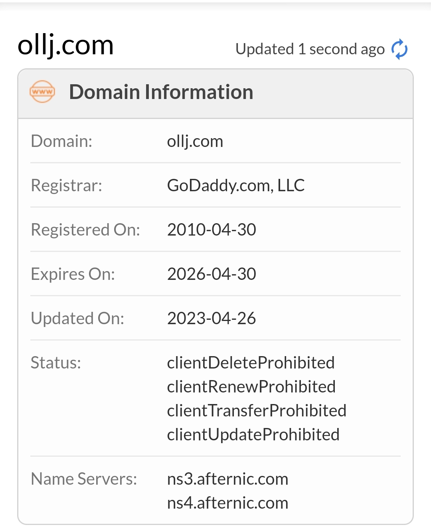Click the Status: field label
This screenshot has width=431, height=527.
pos(56,363)
